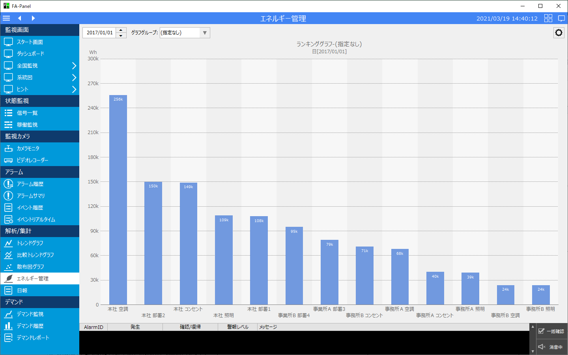568x355 pixels.
Task: Sort by the 警報レベル column header
Action: [237, 327]
